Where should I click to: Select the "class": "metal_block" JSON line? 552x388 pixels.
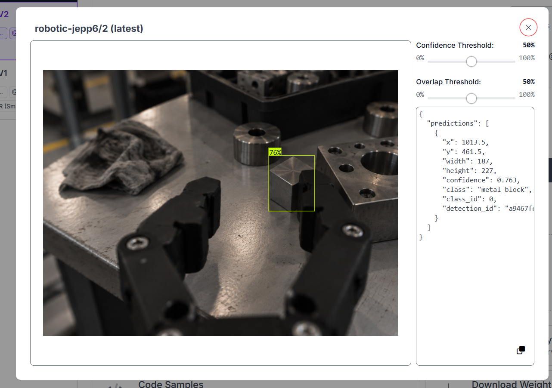487,189
